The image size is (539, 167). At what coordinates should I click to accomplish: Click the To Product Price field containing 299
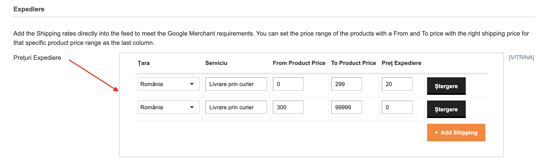346,84
